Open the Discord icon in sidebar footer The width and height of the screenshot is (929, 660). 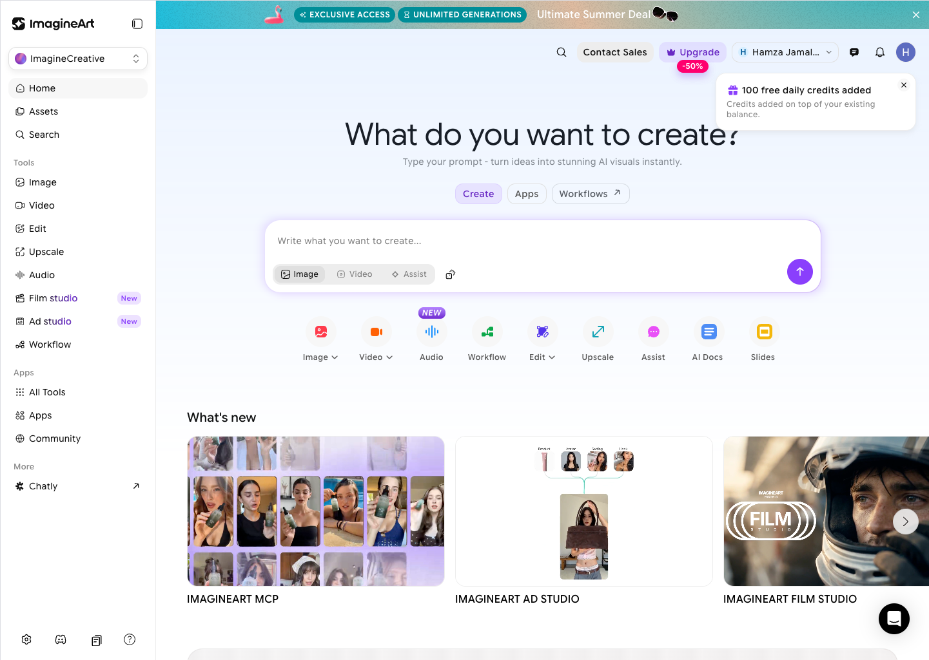click(x=61, y=639)
